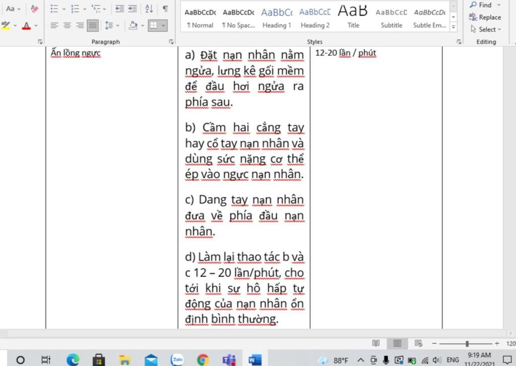Apply the No Spacing style
The width and height of the screenshot is (516, 366).
point(238,18)
